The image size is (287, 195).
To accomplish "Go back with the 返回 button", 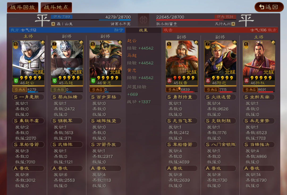I will 269,7.
